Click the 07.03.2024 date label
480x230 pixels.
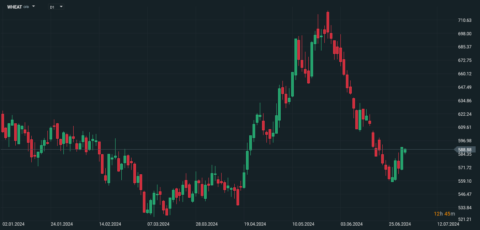(x=158, y=224)
